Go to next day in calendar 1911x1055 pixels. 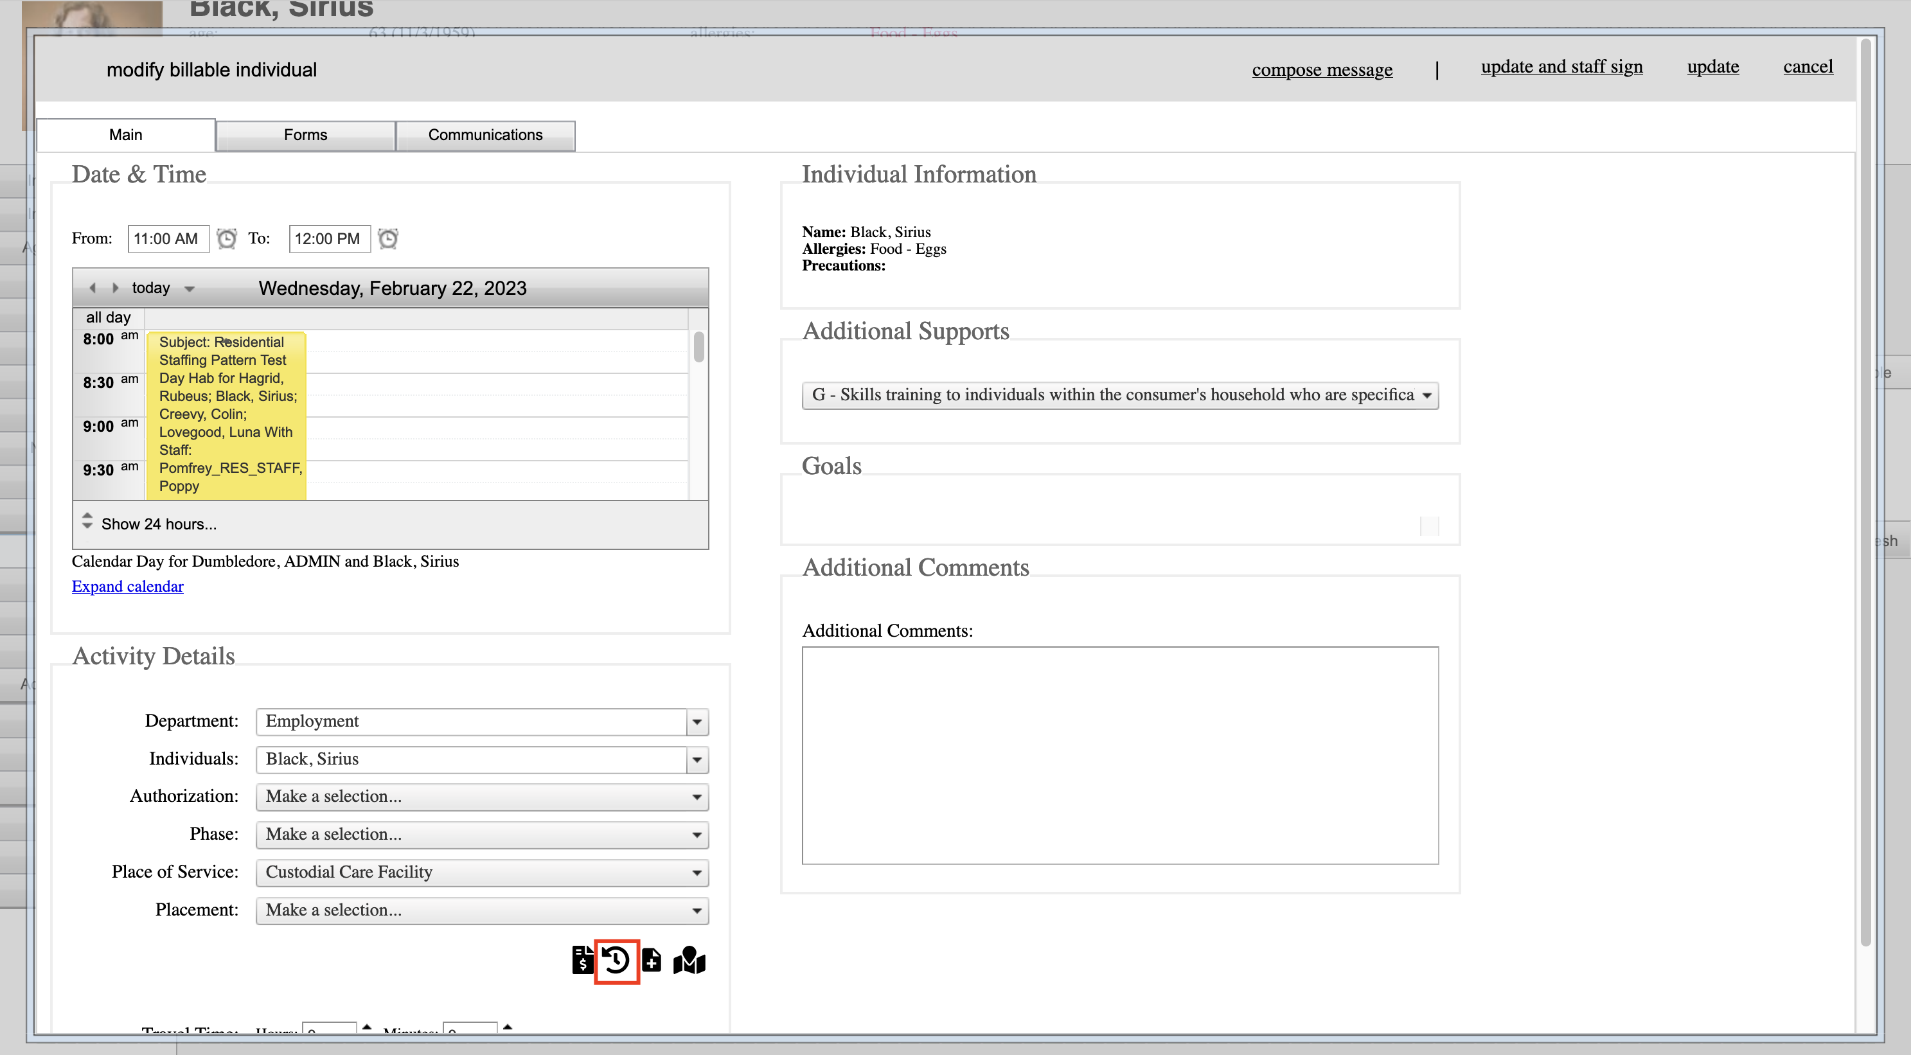(x=115, y=288)
